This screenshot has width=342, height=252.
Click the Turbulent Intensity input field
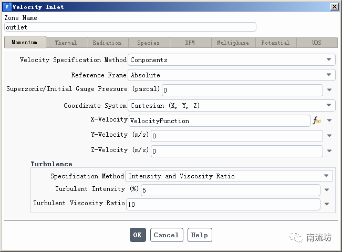point(230,190)
